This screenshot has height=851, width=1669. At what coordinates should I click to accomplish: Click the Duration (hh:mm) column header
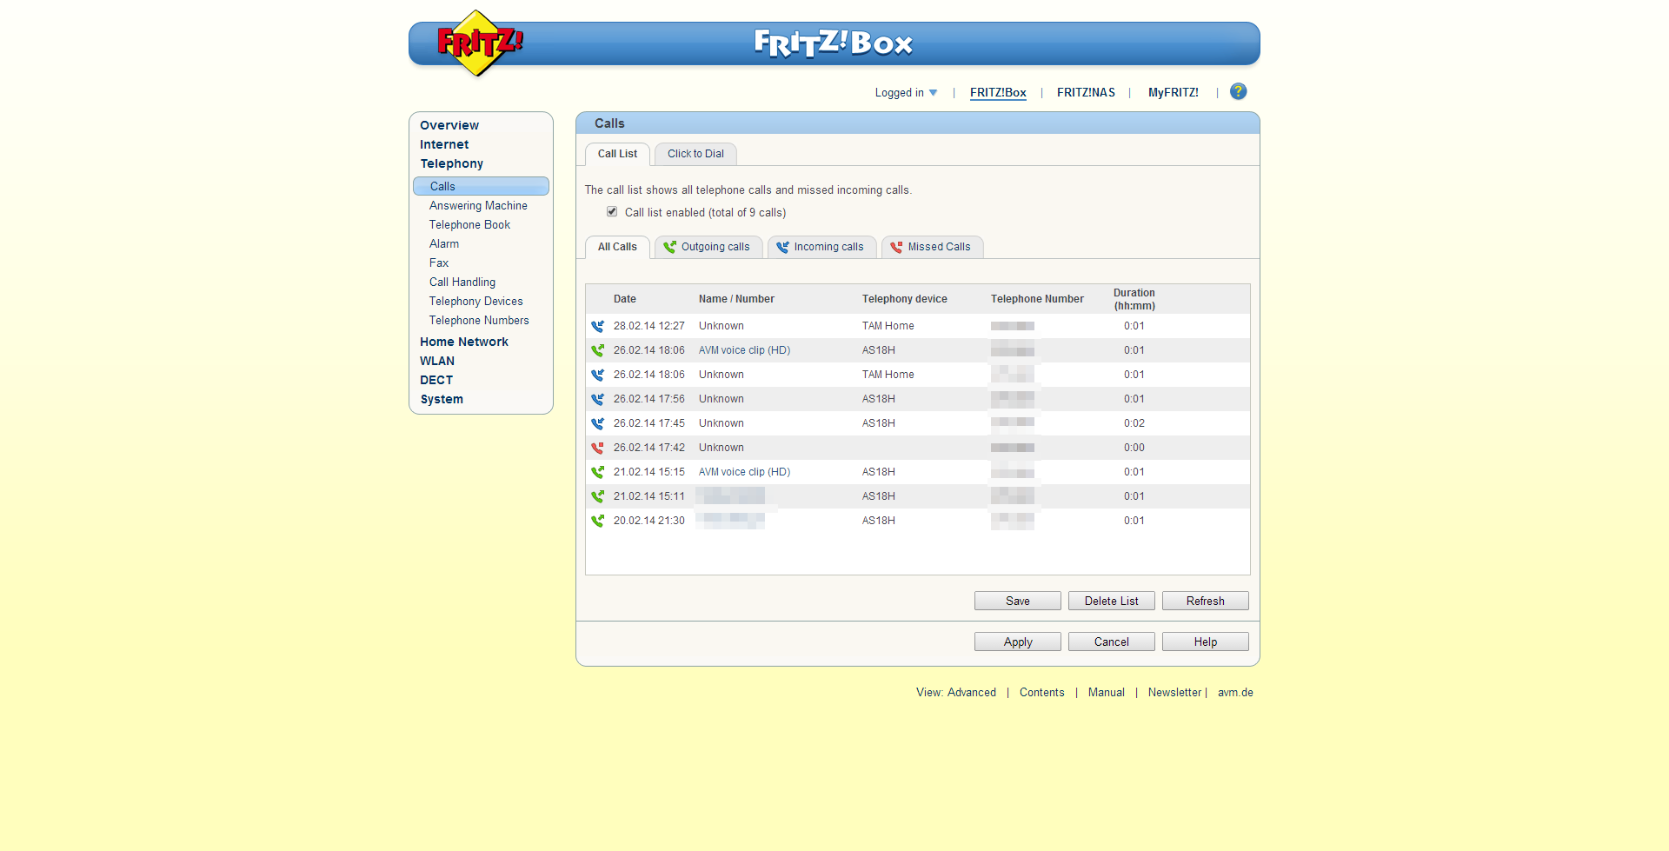click(x=1134, y=299)
